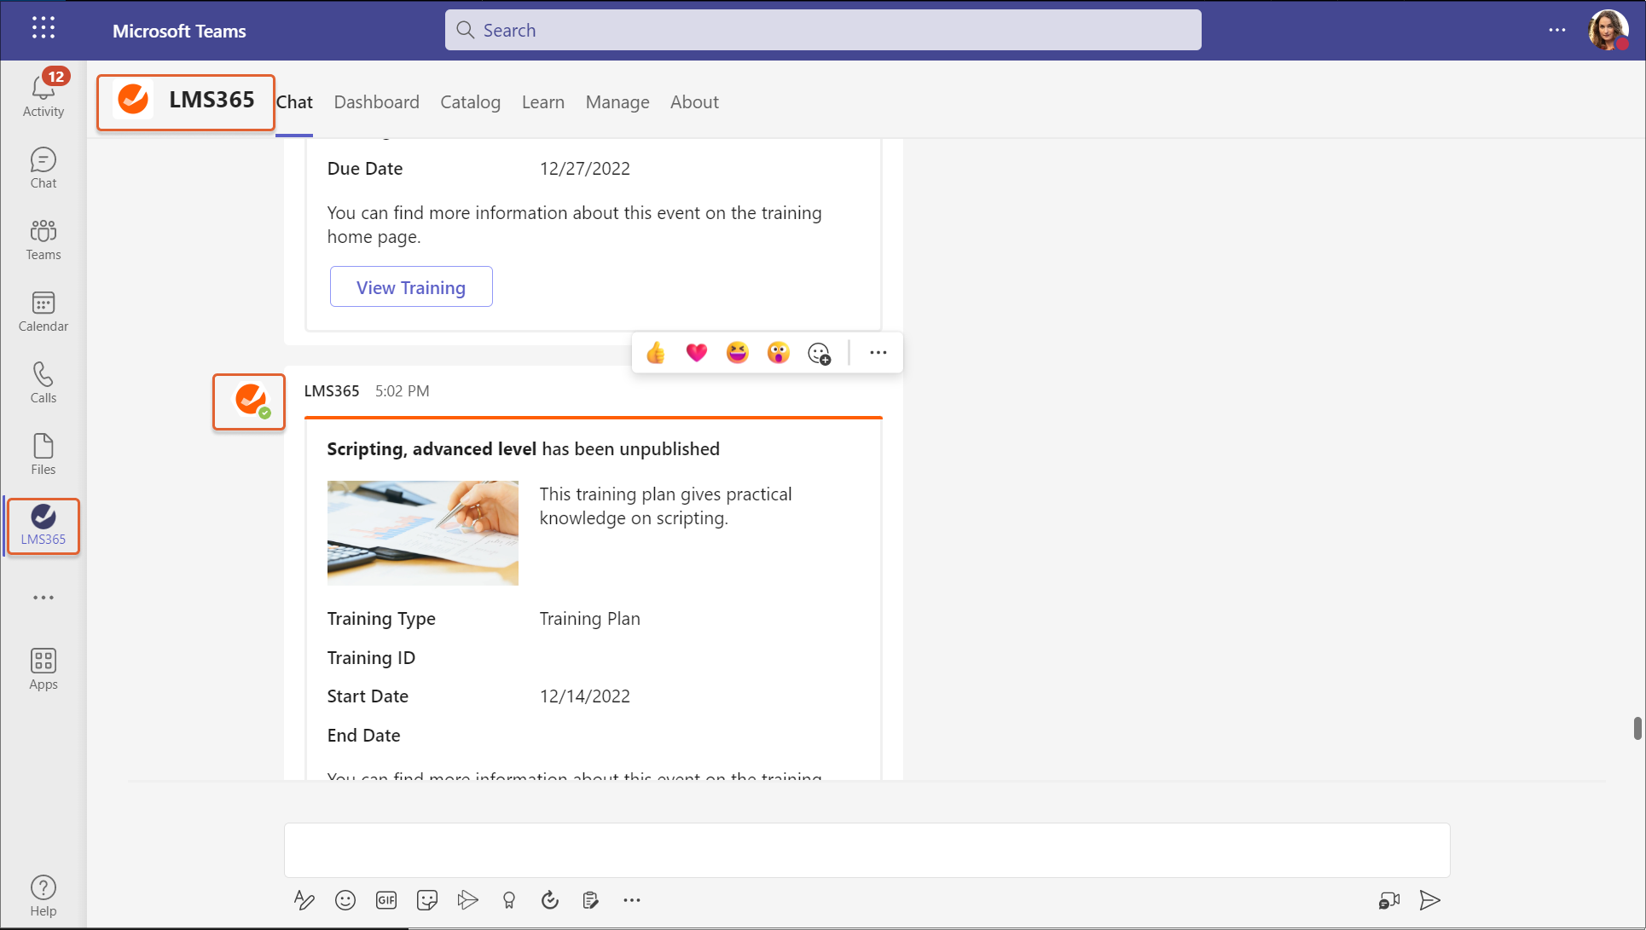Open Settings and more in title bar
1646x930 pixels.
coord(1557,30)
